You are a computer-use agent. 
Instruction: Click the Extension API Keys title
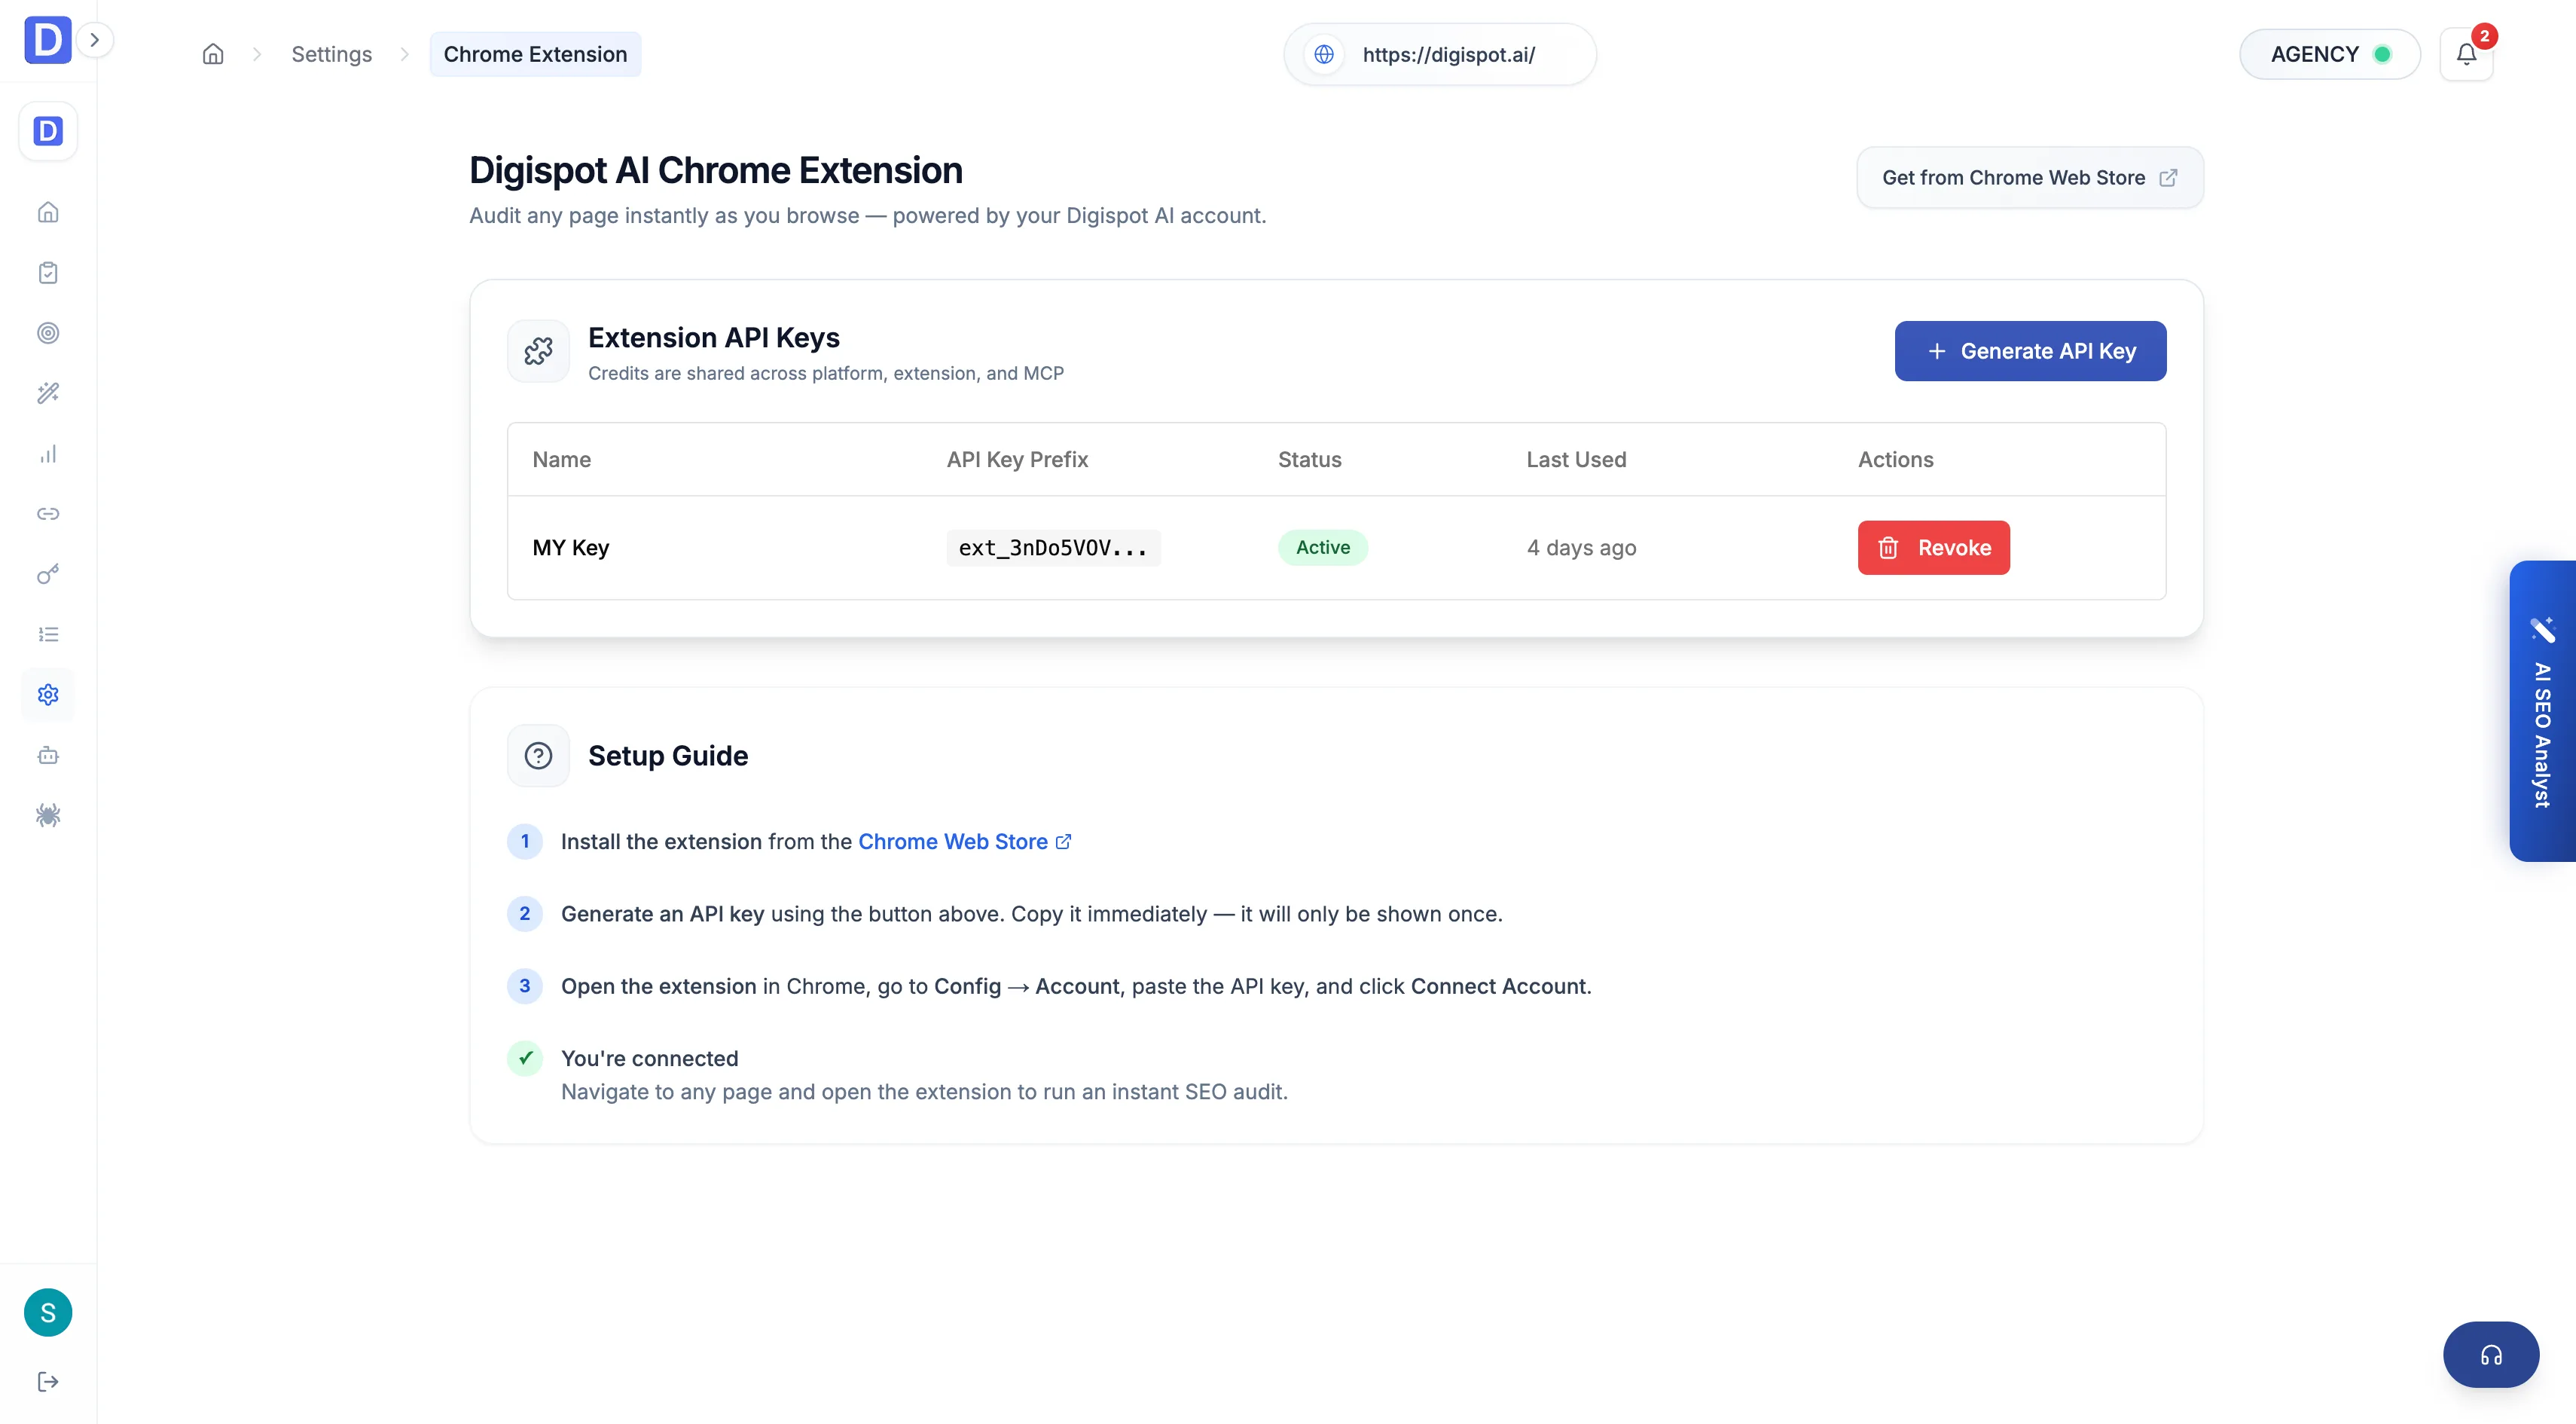[x=714, y=338]
